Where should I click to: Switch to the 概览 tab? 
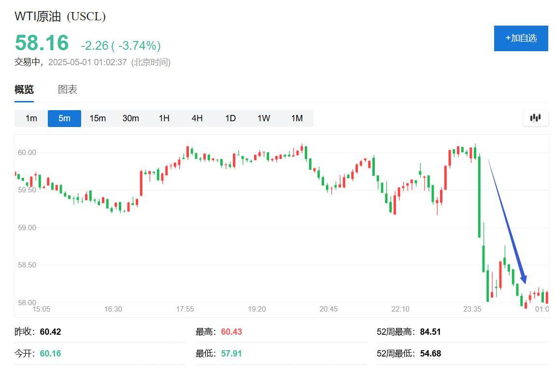(24, 89)
